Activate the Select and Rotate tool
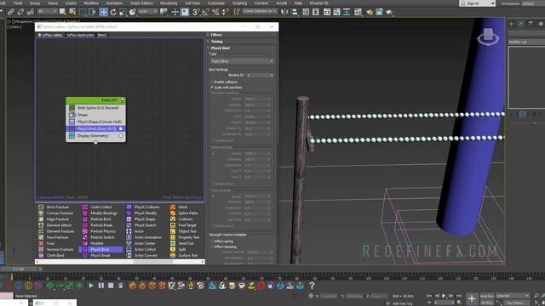Viewport: 545px width, 306px height. click(113, 12)
